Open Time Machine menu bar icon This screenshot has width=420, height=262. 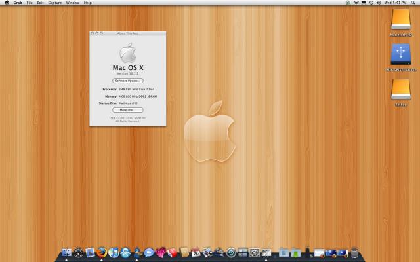[x=371, y=3]
